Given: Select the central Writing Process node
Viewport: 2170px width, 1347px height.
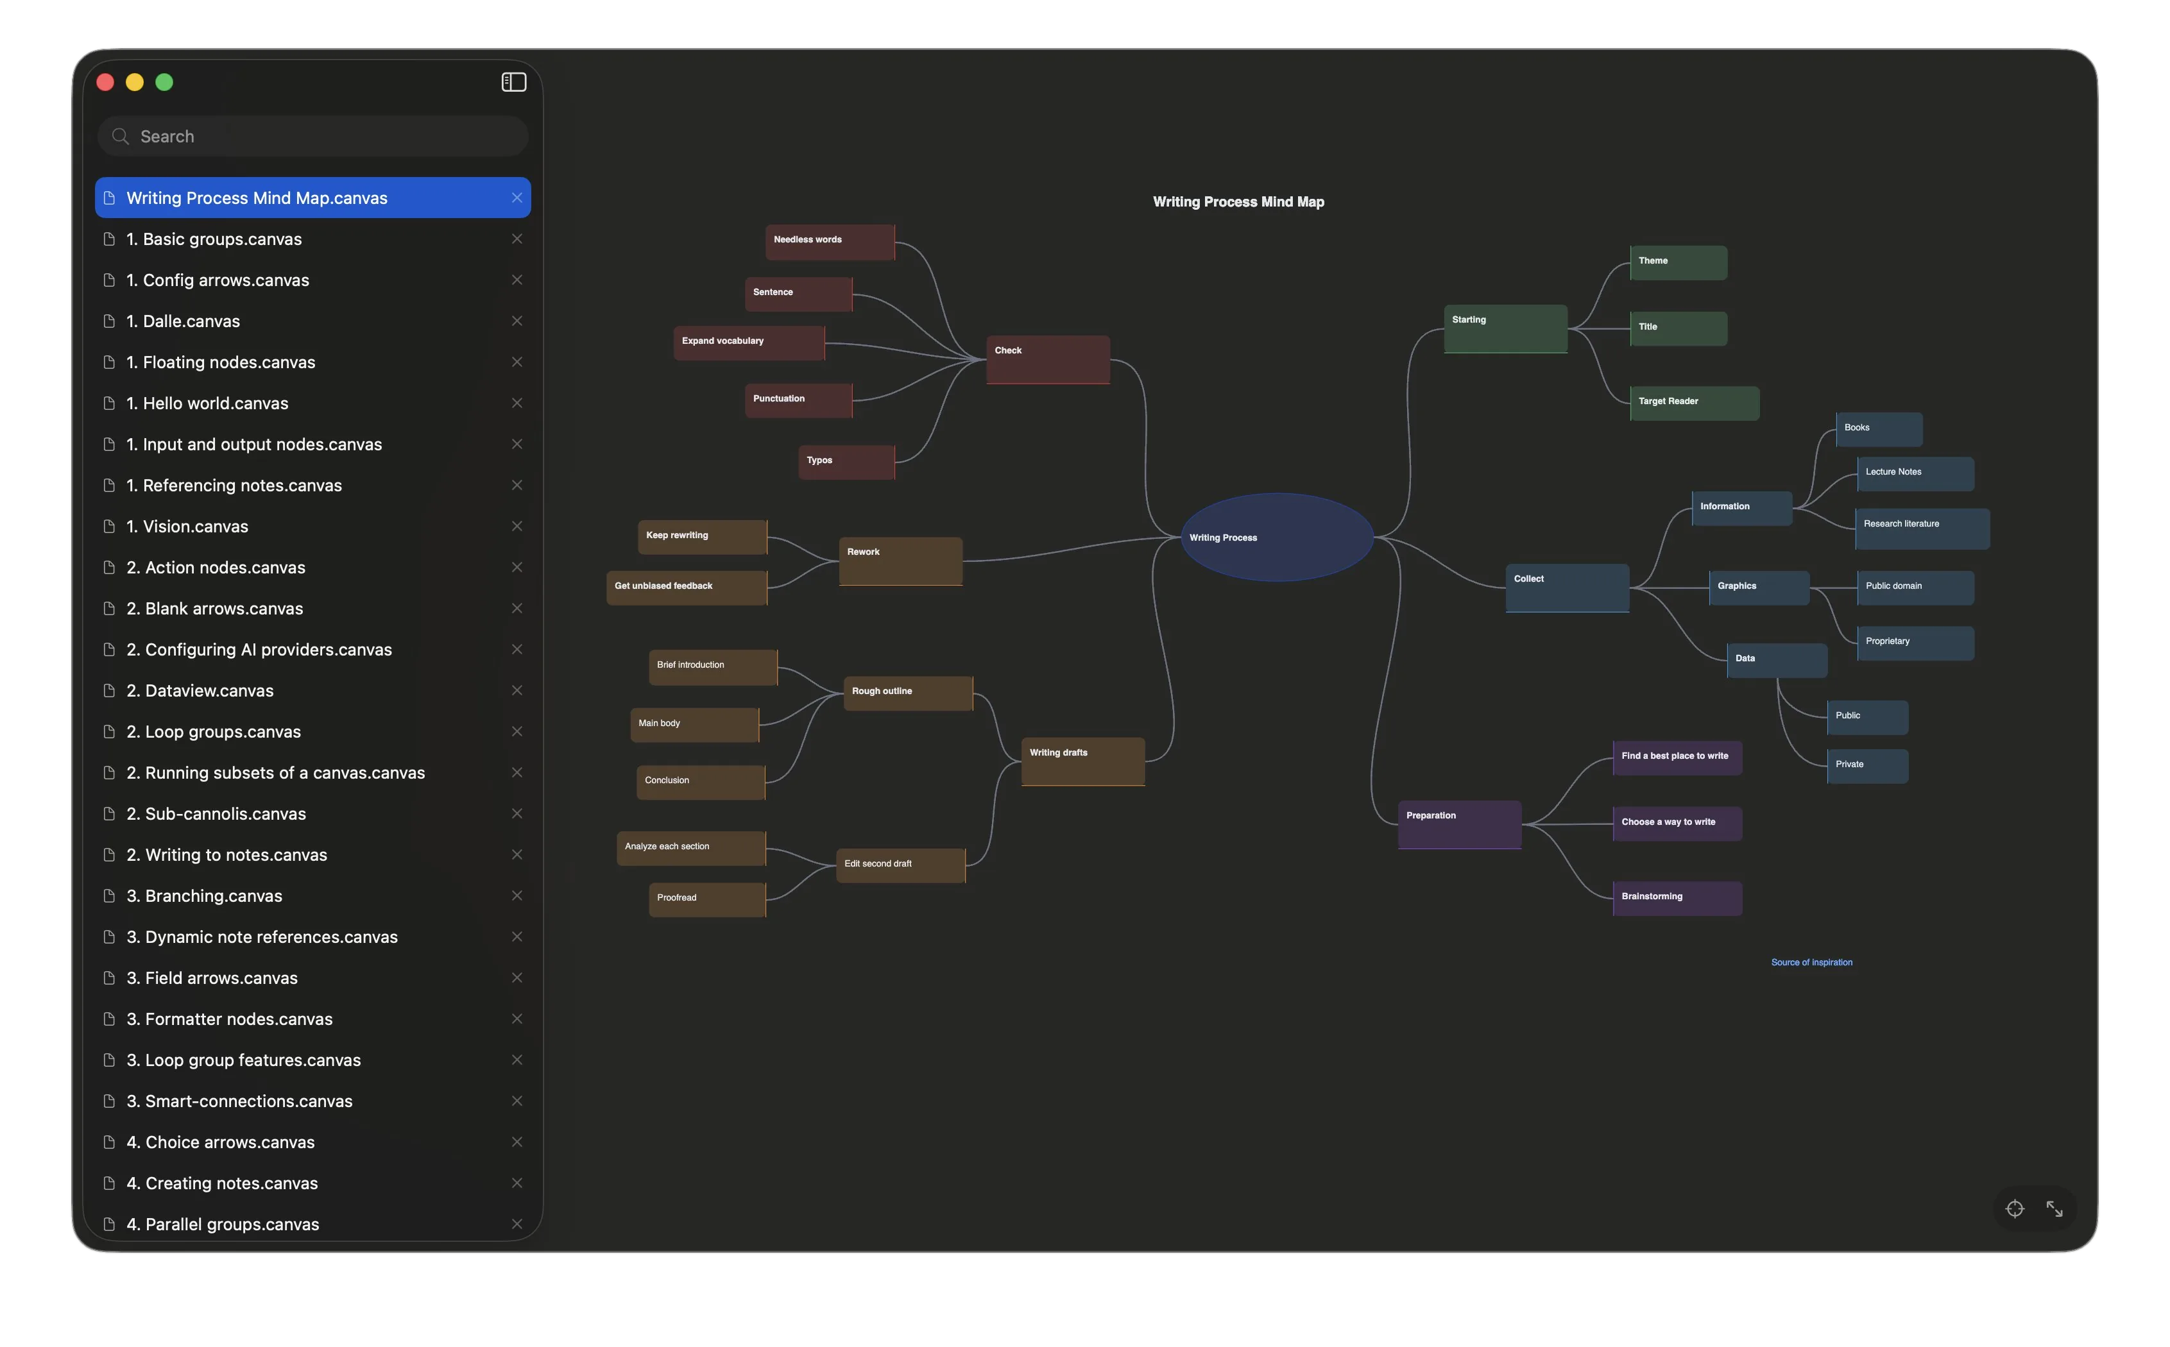Looking at the screenshot, I should pos(1276,538).
